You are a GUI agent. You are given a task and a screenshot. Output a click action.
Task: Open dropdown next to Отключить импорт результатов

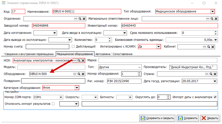pyautogui.click(x=76, y=104)
